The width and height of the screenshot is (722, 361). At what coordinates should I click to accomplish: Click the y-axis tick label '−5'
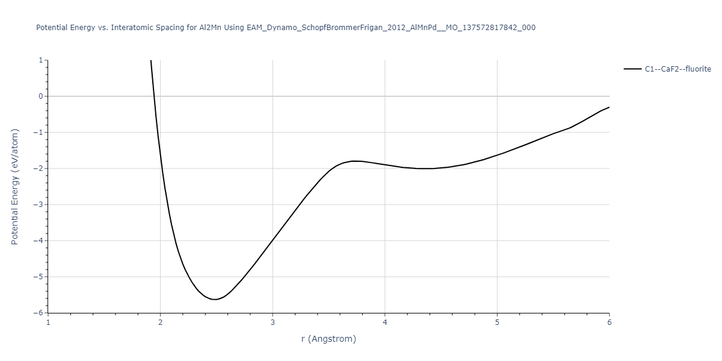39,277
